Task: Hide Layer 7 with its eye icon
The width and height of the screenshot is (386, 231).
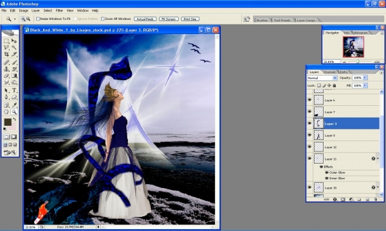Action: point(309,112)
